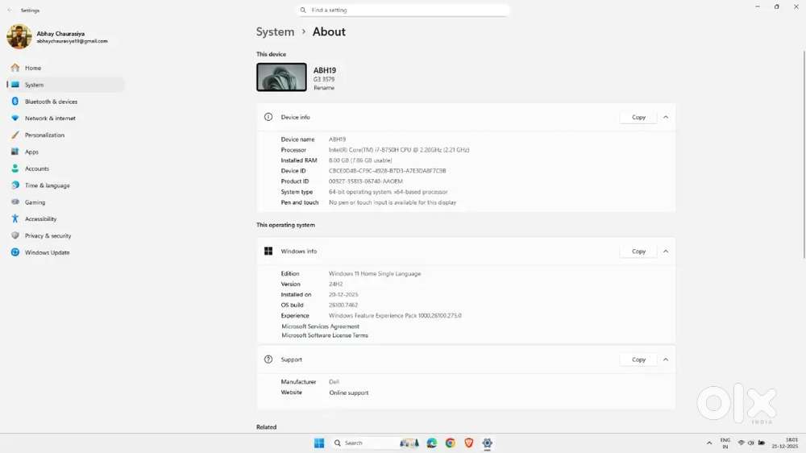
Task: Open the Accounts settings page
Action: 36,168
